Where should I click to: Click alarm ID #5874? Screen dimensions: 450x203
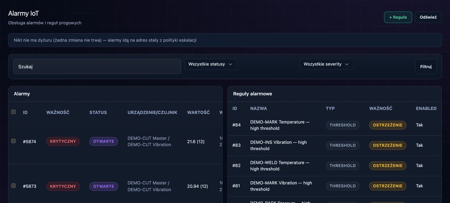(30, 141)
